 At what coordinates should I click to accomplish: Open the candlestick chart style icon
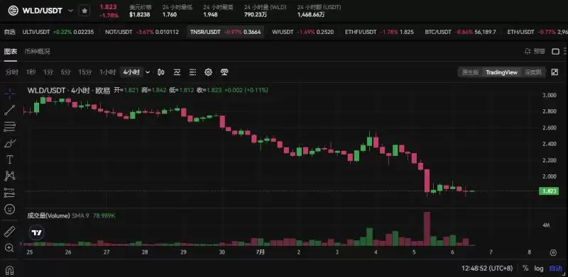161,72
